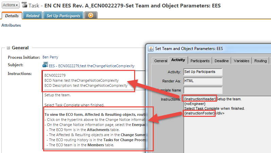This screenshot has height=153, width=271.
Task: Click '{instructionHeader}' variable in dialog instructions
Action: [x=200, y=99]
